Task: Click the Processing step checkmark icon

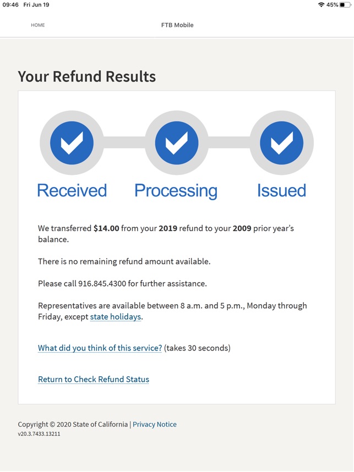Action: pos(177,142)
